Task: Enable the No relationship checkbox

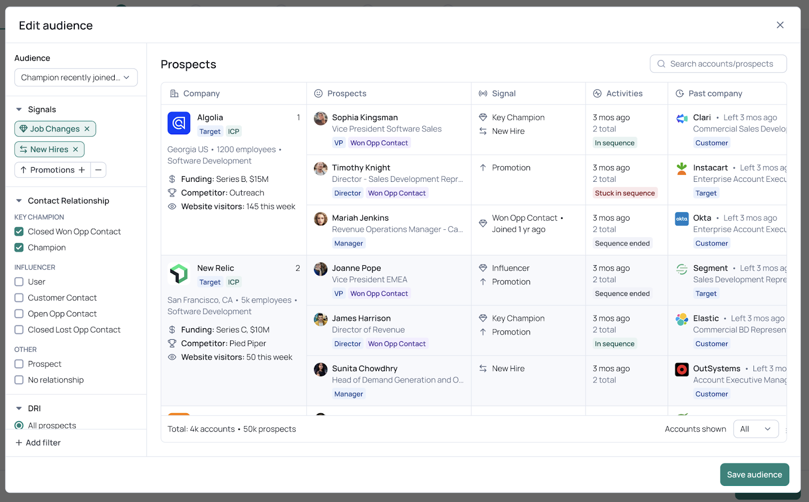Action: coord(19,380)
